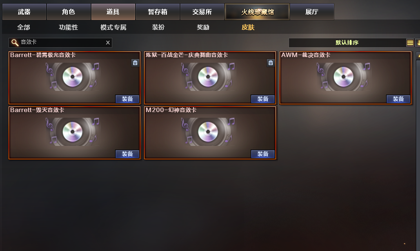Screen dimensions: 420x251
Task: Click the scrollbar up arrow
Action: pos(418,56)
